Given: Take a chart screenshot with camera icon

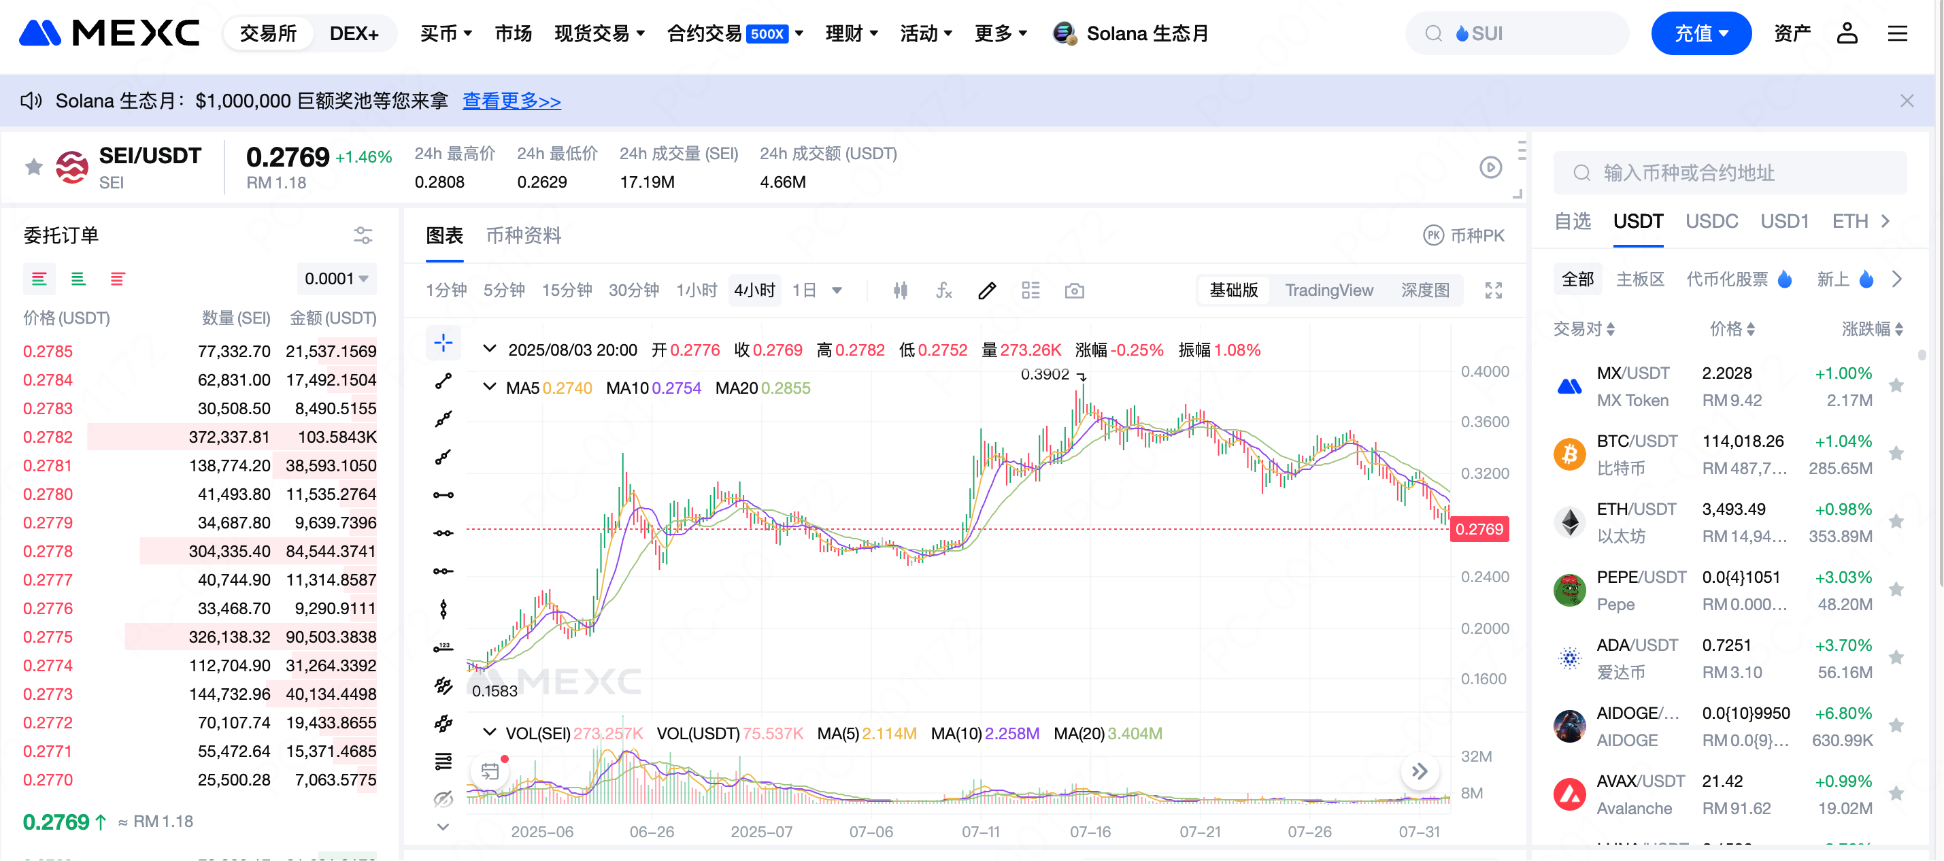Looking at the screenshot, I should [1075, 290].
